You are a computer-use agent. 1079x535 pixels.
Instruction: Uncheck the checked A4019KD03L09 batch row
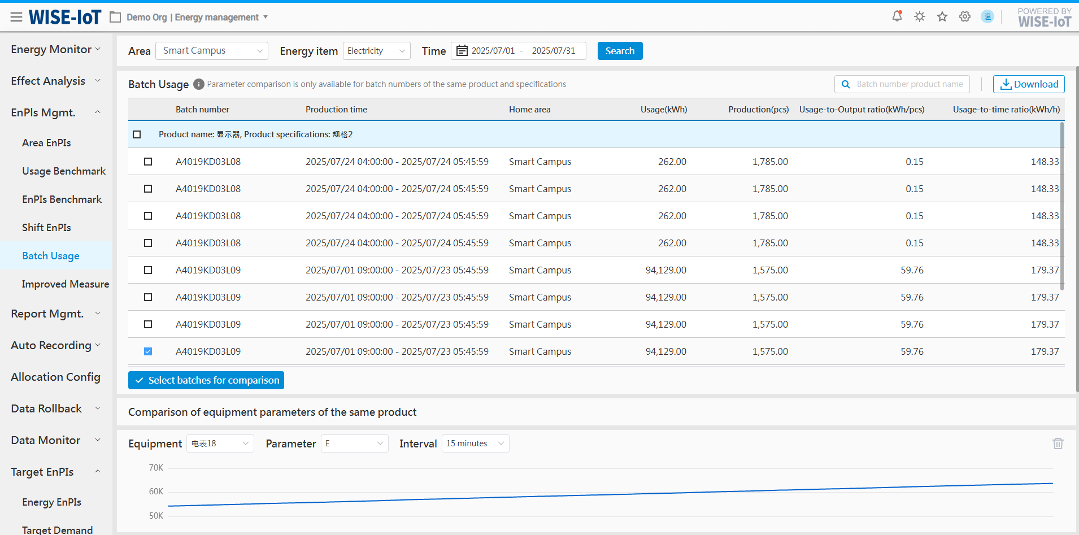(x=148, y=351)
